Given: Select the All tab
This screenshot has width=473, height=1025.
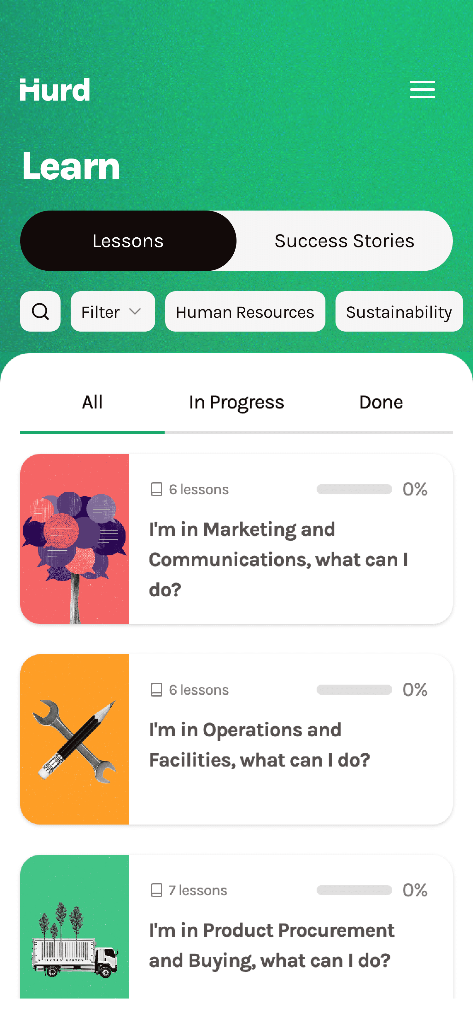Looking at the screenshot, I should pyautogui.click(x=92, y=402).
